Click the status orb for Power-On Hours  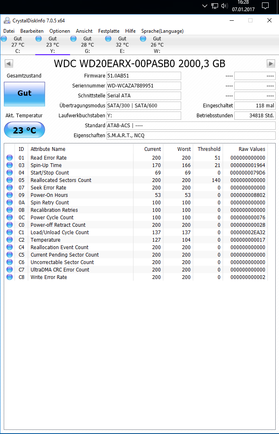pyautogui.click(x=10, y=195)
